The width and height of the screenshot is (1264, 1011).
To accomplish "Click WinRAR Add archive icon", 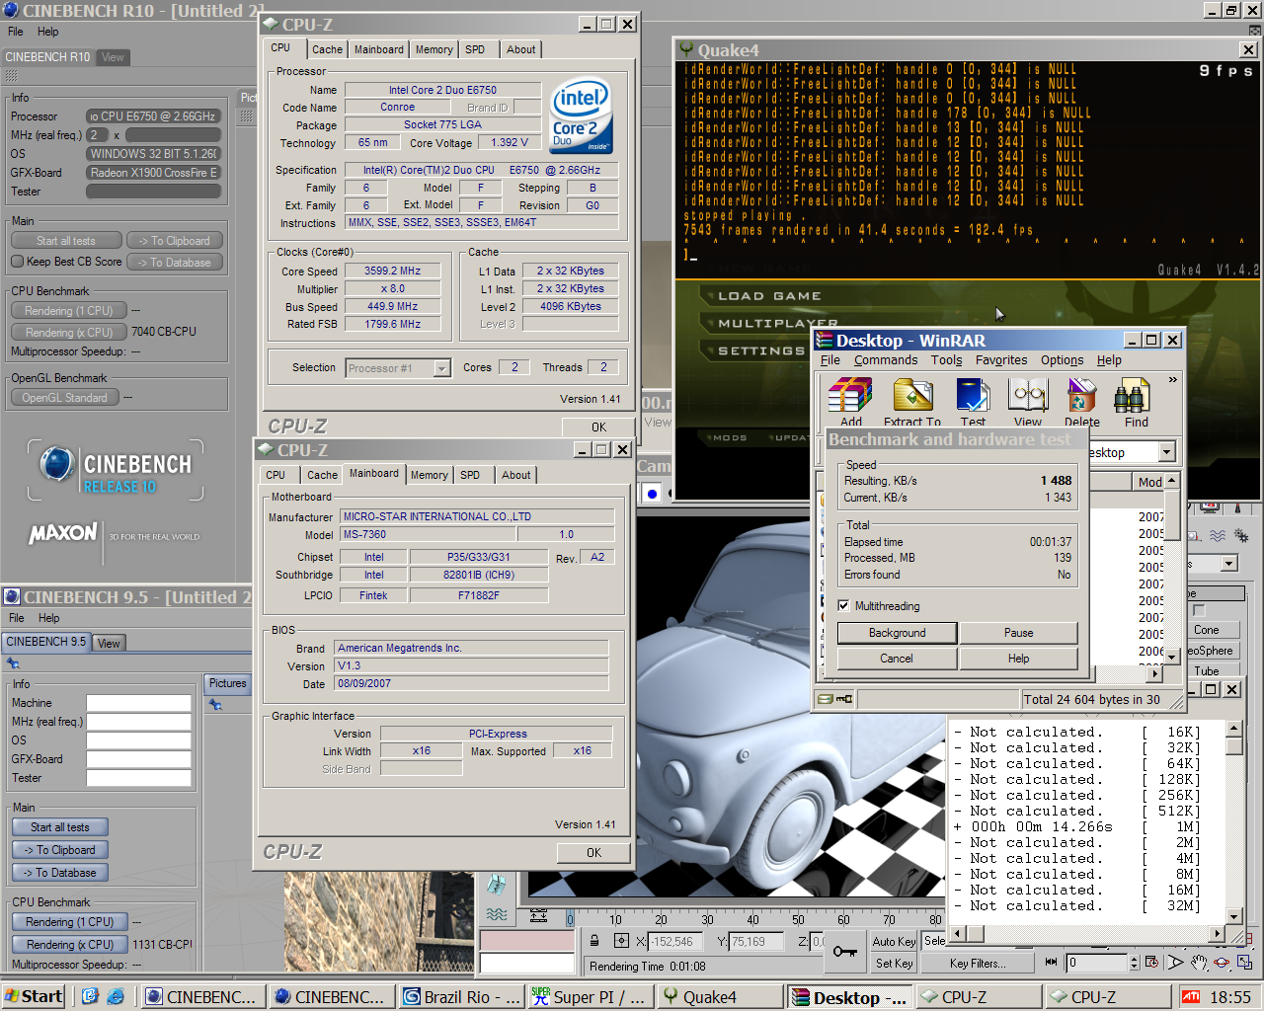I will pos(850,396).
